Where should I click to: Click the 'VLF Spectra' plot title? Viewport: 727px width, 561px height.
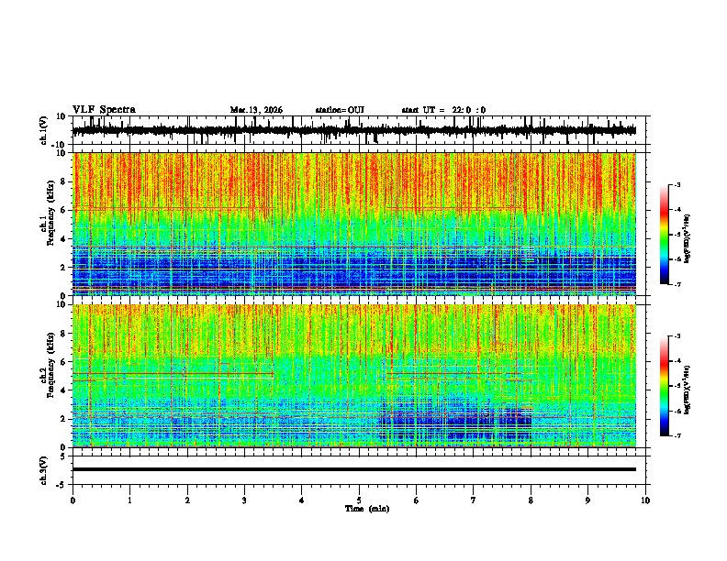tap(104, 109)
